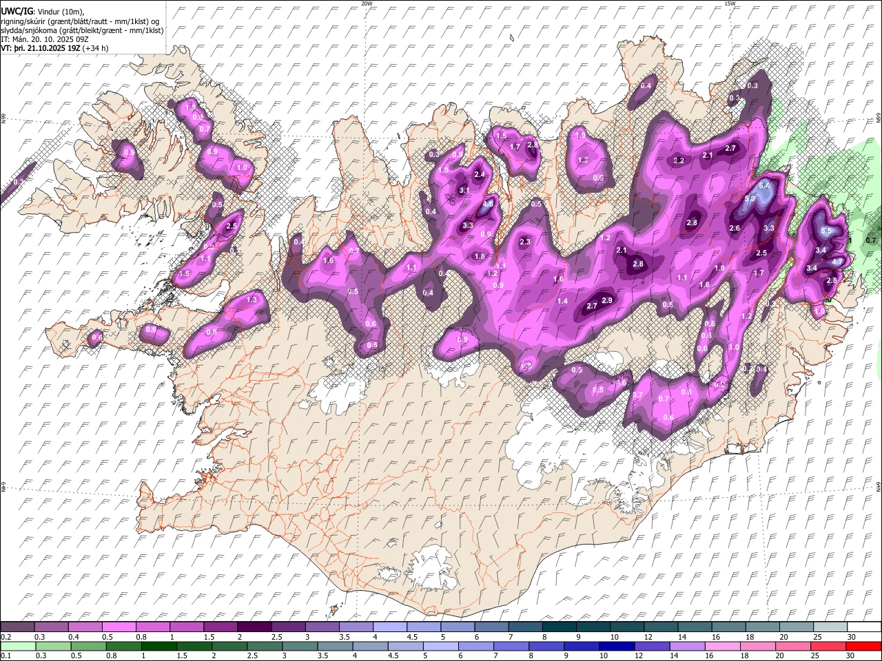The width and height of the screenshot is (882, 661).
Task: Select the dark teal 8–9 swatch in upper legend row
Action: tap(559, 627)
